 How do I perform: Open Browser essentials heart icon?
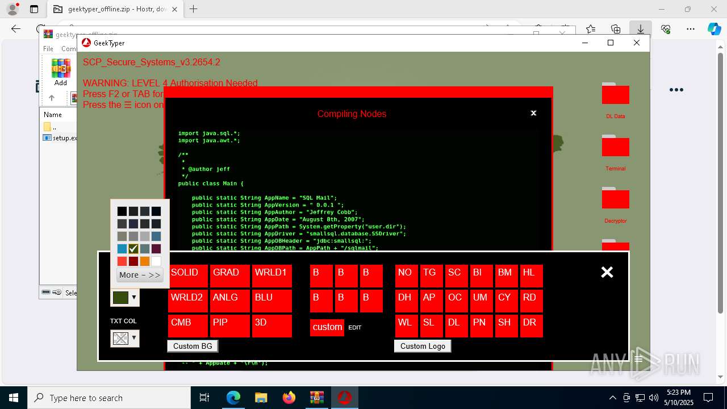coord(666,29)
